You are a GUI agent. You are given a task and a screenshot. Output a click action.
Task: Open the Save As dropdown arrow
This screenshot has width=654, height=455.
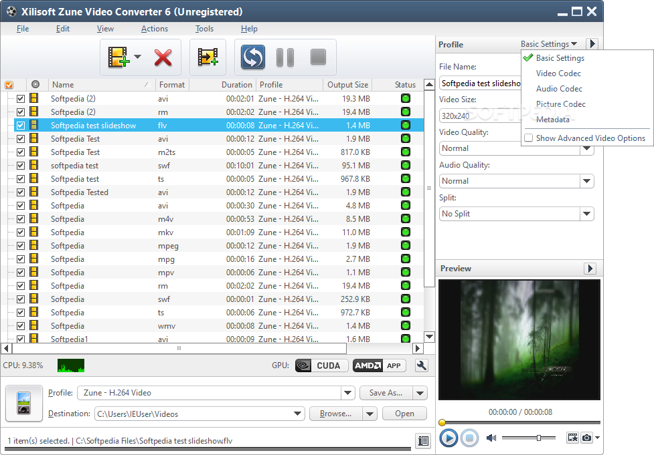[420, 393]
